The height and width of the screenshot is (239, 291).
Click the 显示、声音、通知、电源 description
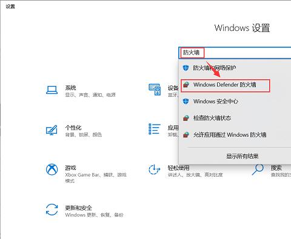(90, 95)
